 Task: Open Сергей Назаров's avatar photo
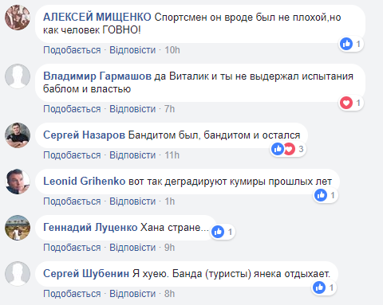(18, 135)
